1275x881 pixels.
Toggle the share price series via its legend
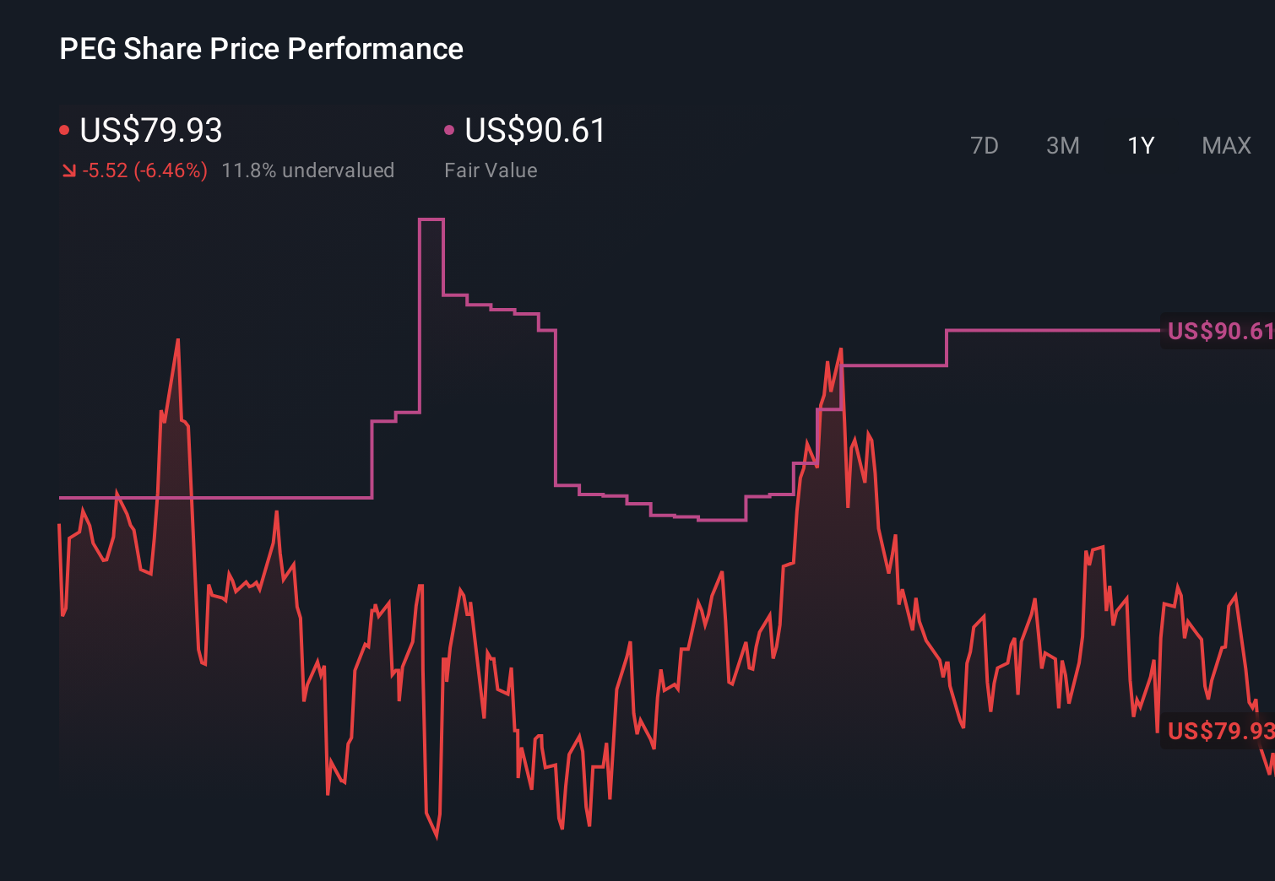(x=149, y=131)
